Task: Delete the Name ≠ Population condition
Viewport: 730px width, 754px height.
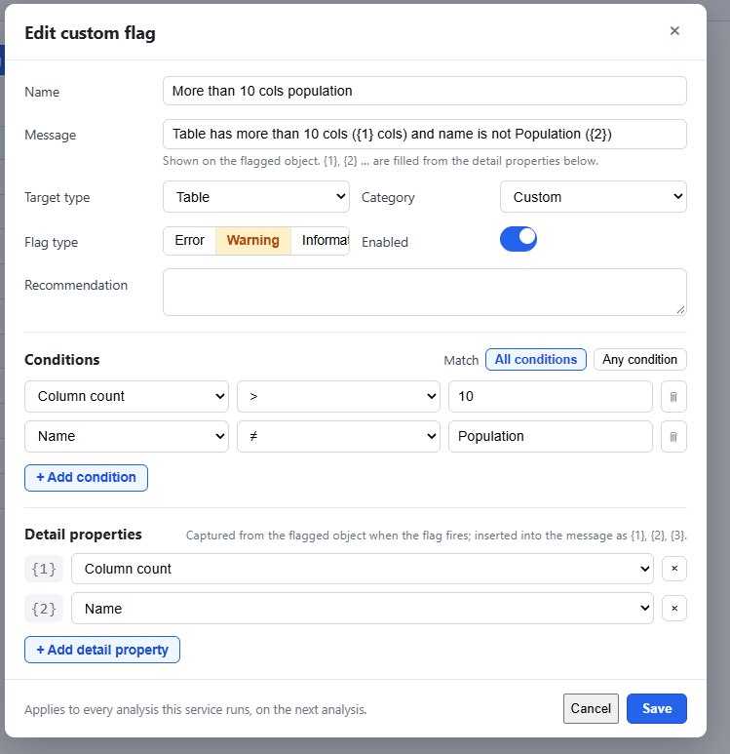Action: tap(673, 437)
